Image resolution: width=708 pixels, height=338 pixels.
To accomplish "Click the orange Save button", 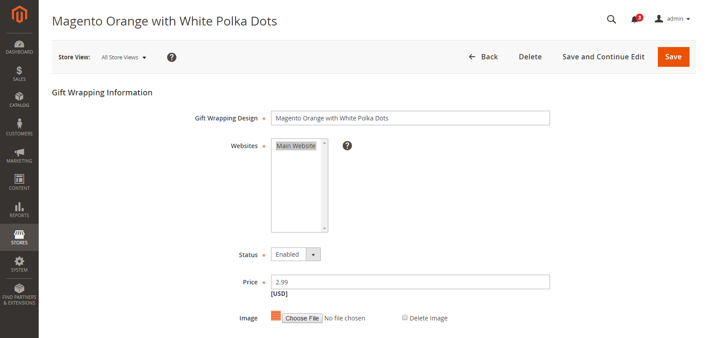I will click(x=673, y=57).
